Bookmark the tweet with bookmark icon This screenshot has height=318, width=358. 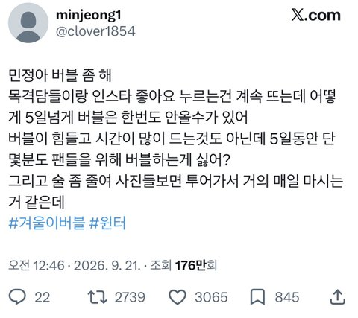click(x=257, y=297)
